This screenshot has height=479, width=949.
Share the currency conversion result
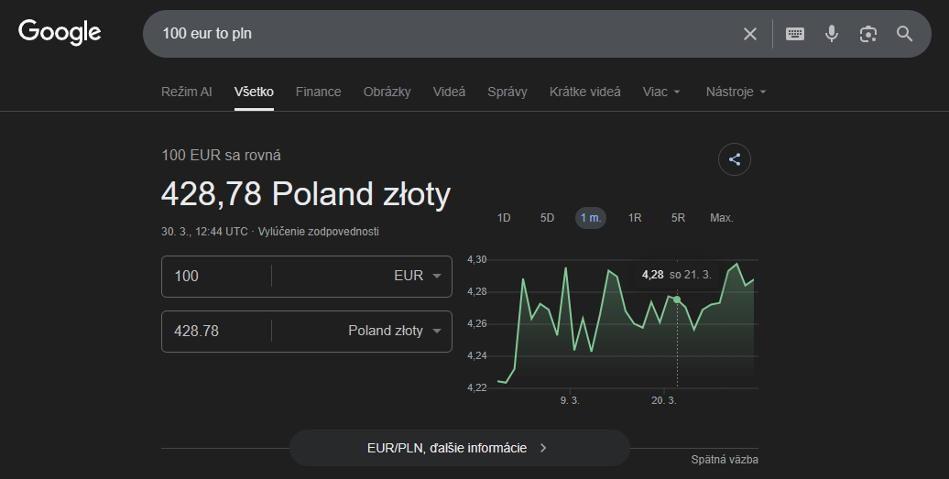point(734,159)
